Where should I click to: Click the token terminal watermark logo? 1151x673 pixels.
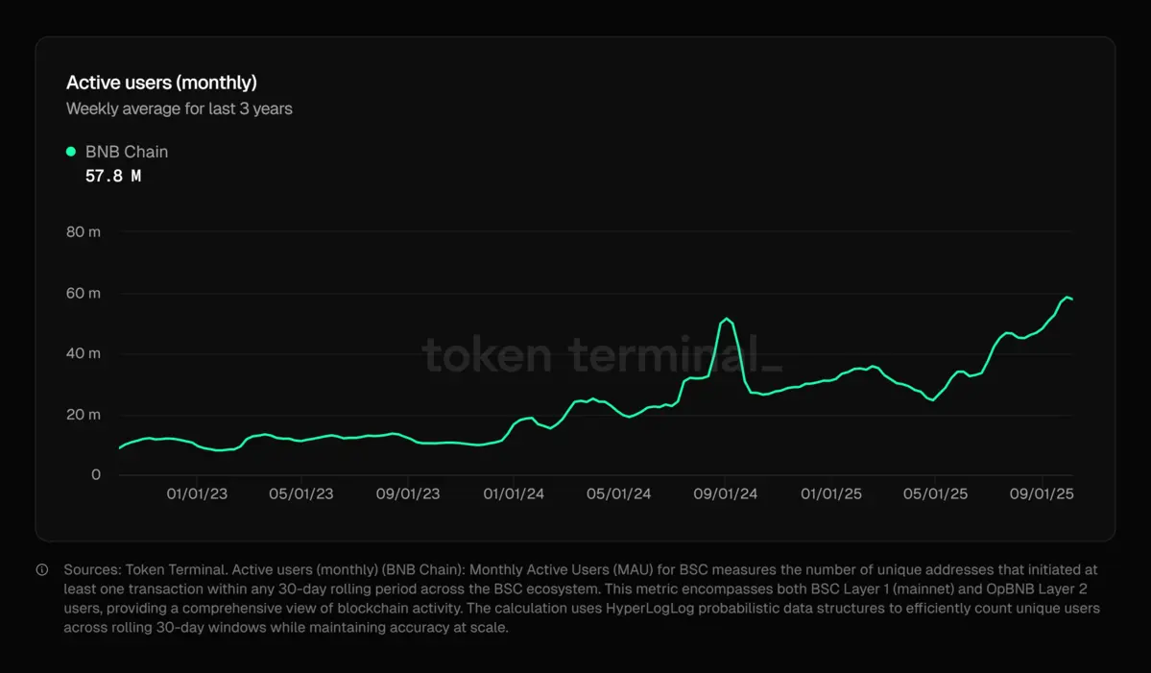coord(602,354)
